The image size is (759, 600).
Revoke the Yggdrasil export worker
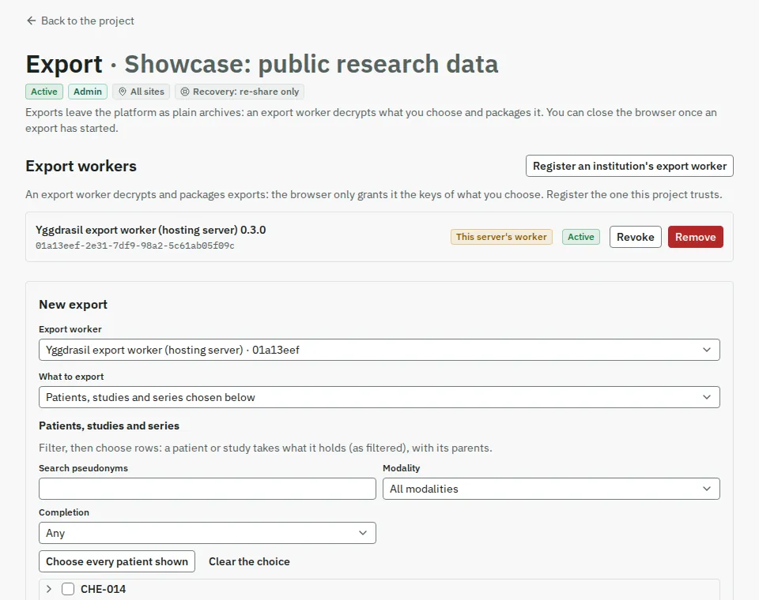pyautogui.click(x=635, y=237)
